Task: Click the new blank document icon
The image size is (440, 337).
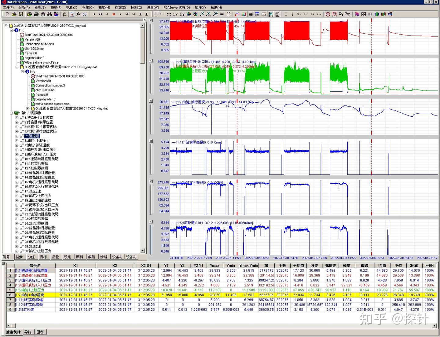Action: tap(8, 14)
